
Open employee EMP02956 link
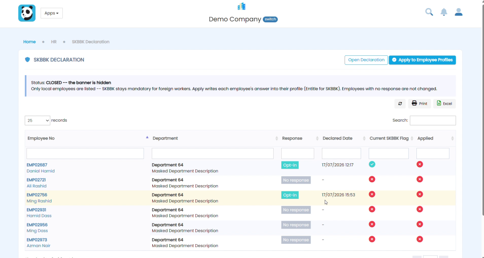click(37, 225)
